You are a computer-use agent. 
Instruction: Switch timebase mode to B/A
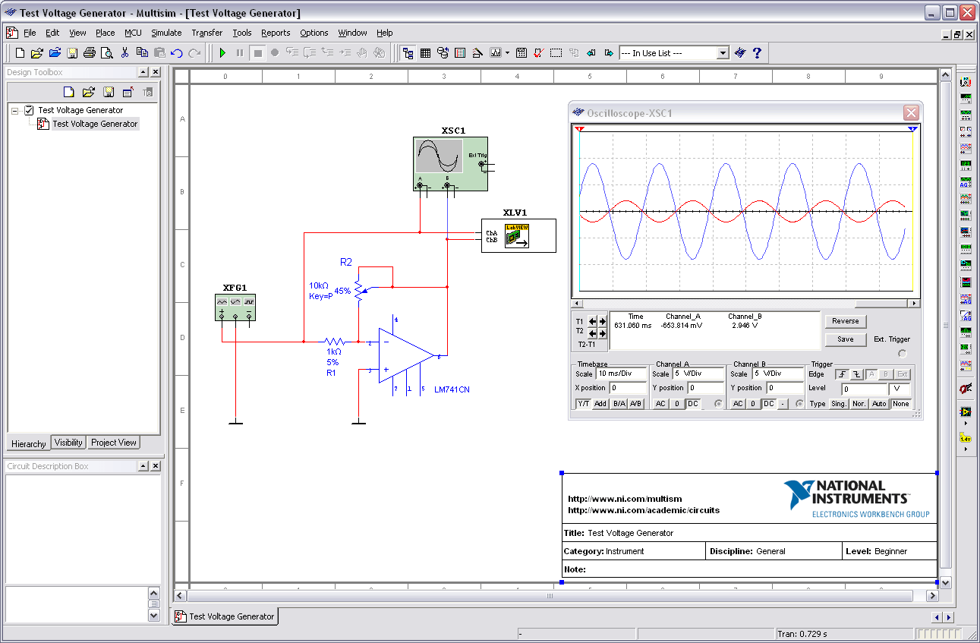click(x=619, y=404)
